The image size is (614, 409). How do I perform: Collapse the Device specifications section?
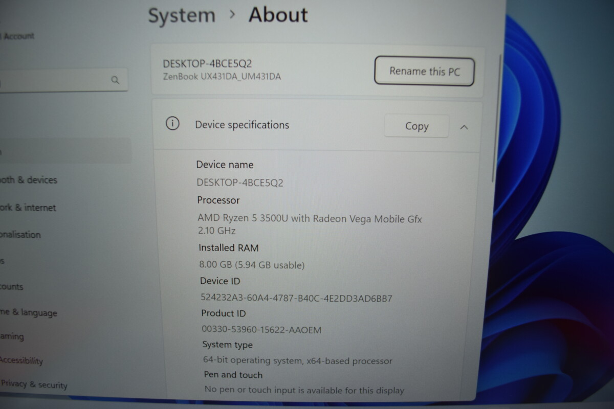(x=464, y=127)
